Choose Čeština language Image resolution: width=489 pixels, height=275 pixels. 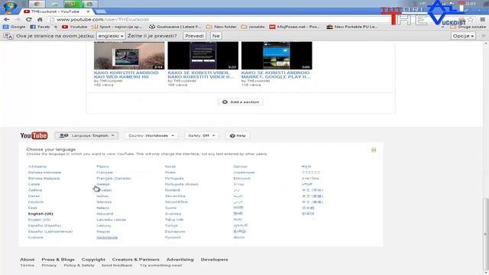(x=35, y=190)
